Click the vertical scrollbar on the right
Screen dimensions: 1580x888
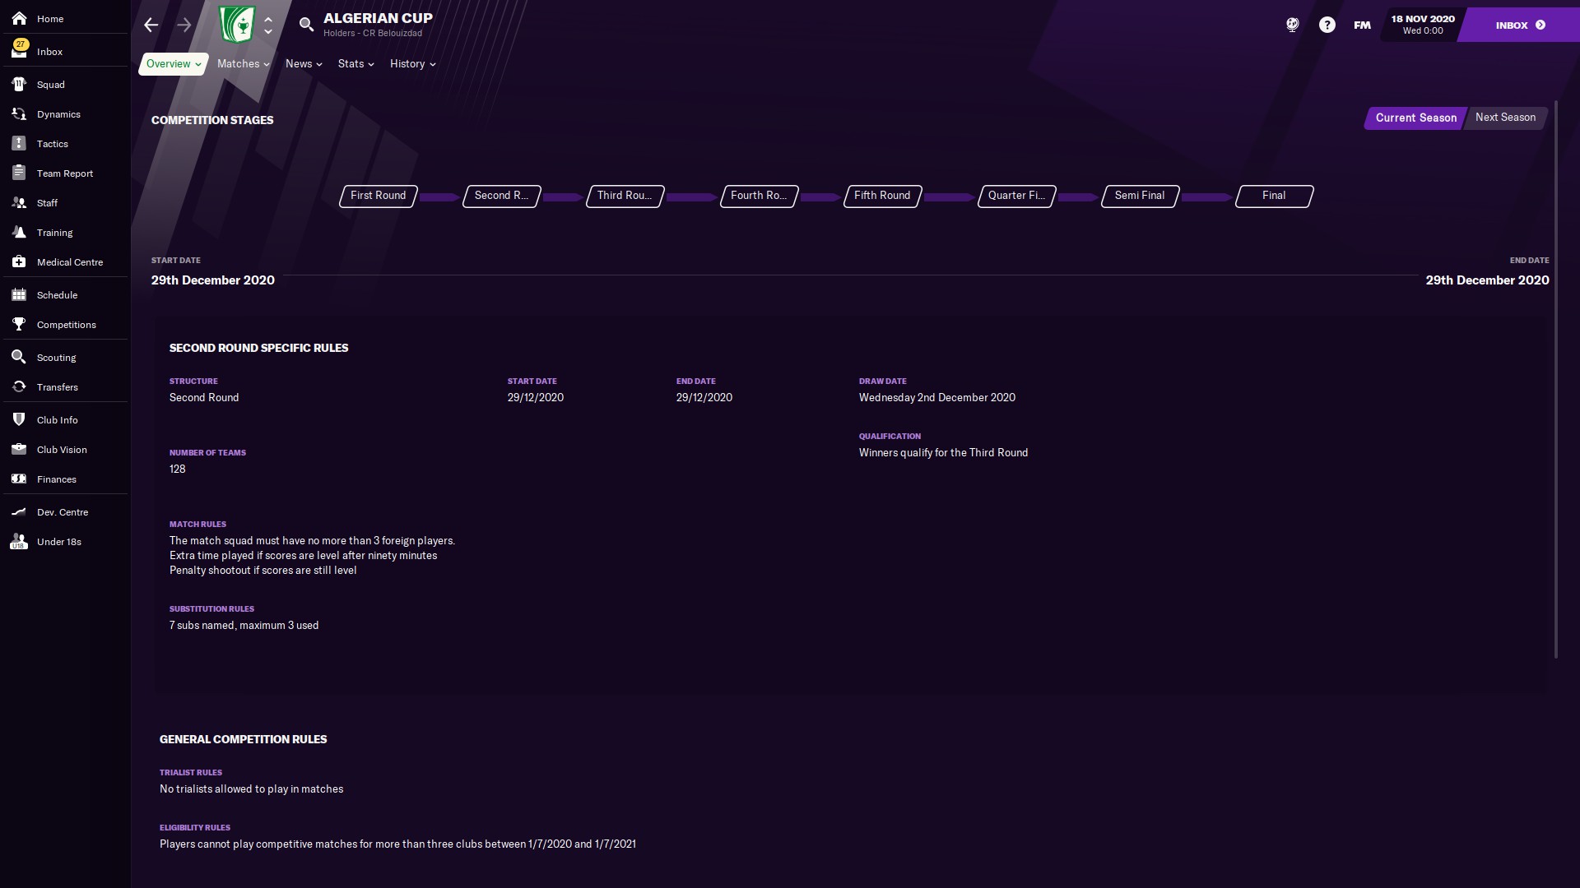coord(1555,378)
